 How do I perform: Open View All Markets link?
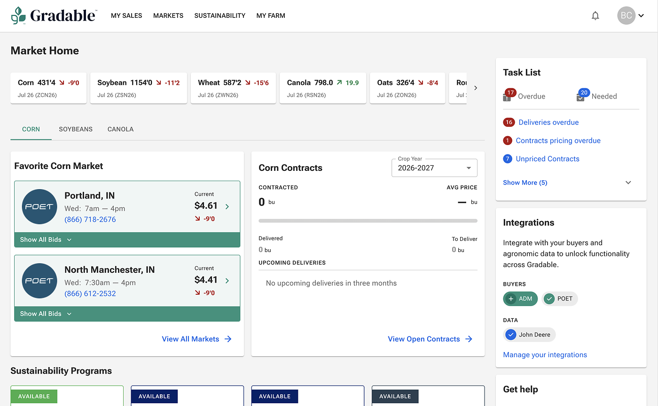(x=190, y=339)
